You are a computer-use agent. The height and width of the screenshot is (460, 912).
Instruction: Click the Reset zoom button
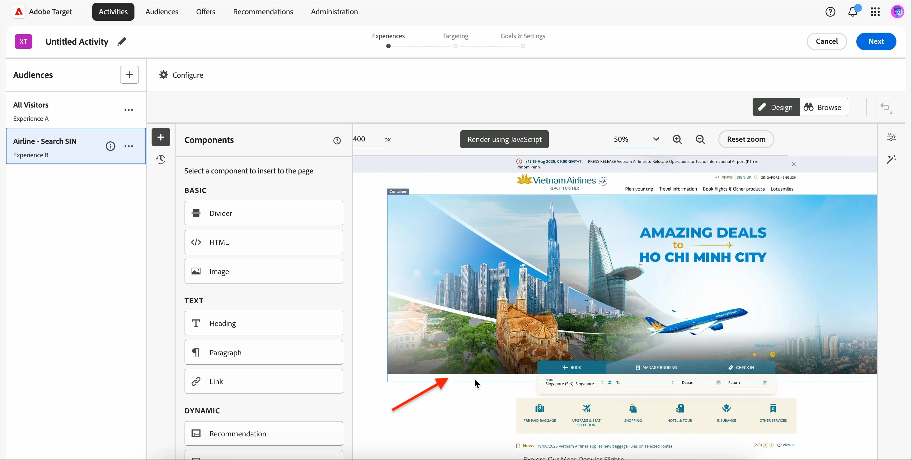pyautogui.click(x=746, y=139)
